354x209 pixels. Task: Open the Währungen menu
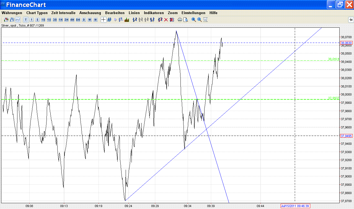coord(12,13)
